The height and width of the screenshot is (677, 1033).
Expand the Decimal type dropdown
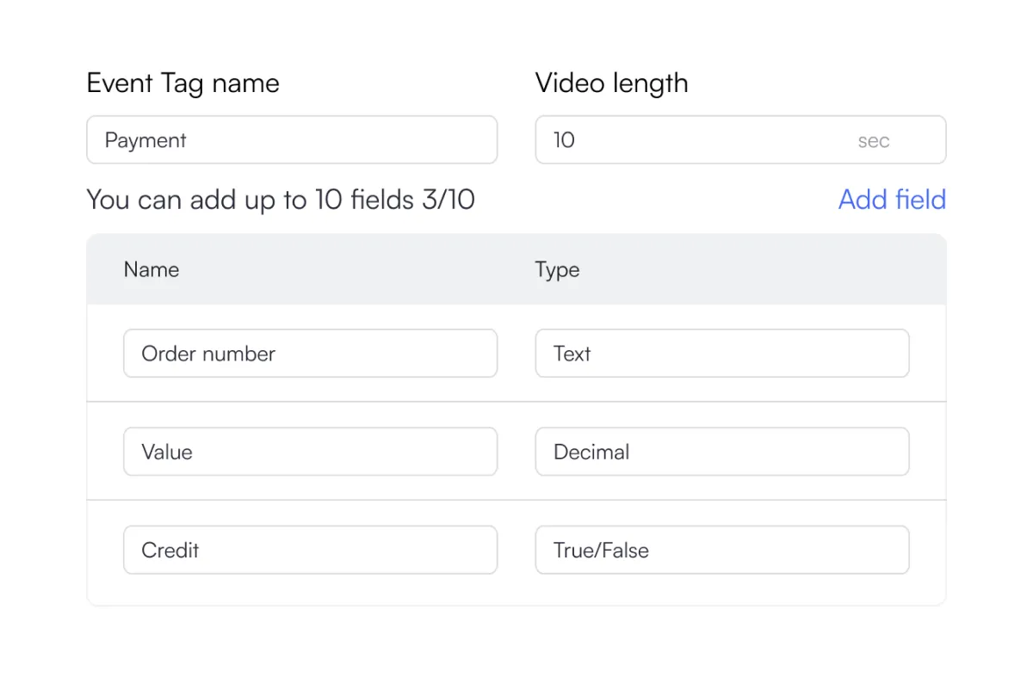click(721, 452)
